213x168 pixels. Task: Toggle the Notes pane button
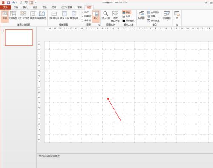click(96, 15)
